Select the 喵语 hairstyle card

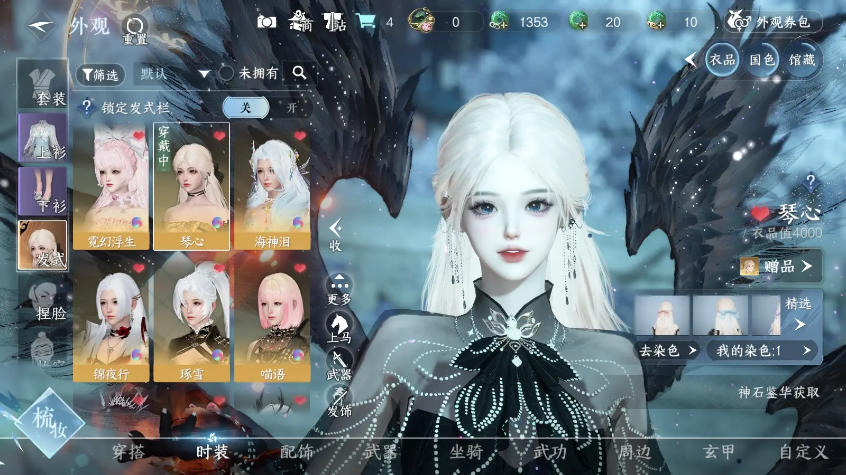click(x=272, y=318)
